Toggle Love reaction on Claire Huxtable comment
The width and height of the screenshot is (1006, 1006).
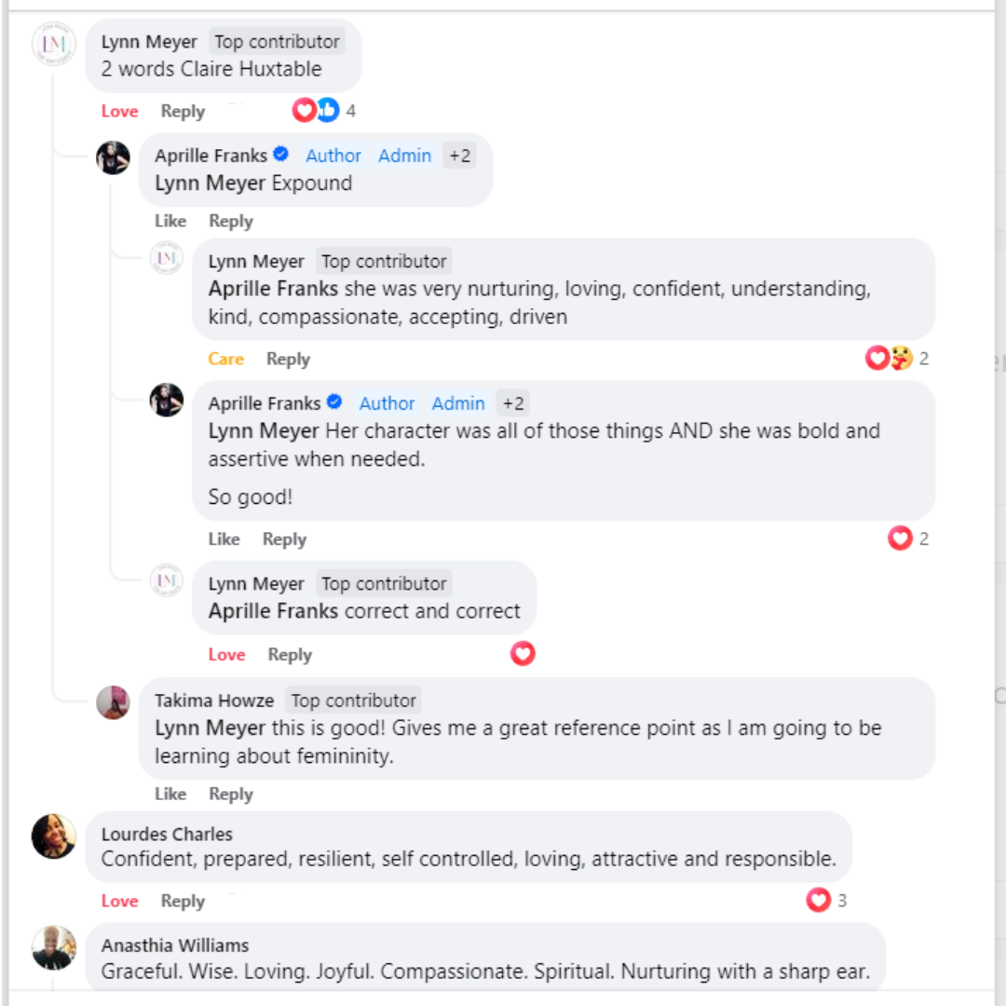(119, 112)
